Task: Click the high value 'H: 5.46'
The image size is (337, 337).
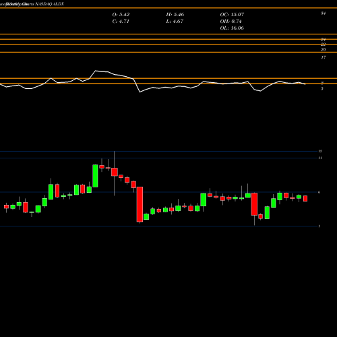Action: click(175, 14)
